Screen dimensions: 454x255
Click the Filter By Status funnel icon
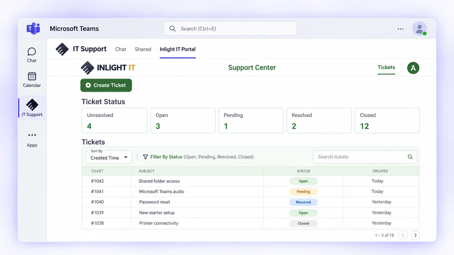[x=145, y=157]
